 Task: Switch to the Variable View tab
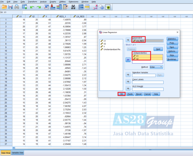pyautogui.click(x=18, y=153)
